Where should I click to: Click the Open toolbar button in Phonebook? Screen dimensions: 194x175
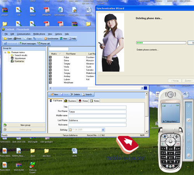tap(8, 38)
